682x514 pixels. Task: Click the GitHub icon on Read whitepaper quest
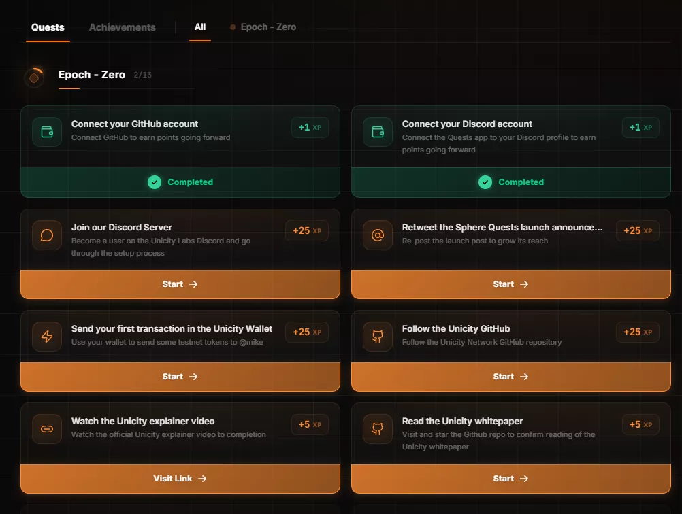coord(378,429)
